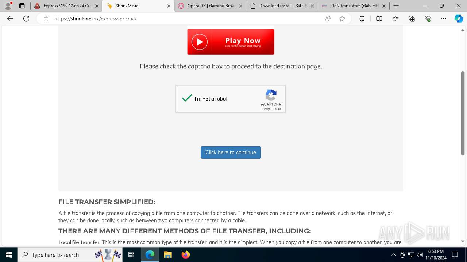The height and width of the screenshot is (262, 467).
Task: Switch to the Express VPN 12.66.24 tab
Action: (66, 6)
